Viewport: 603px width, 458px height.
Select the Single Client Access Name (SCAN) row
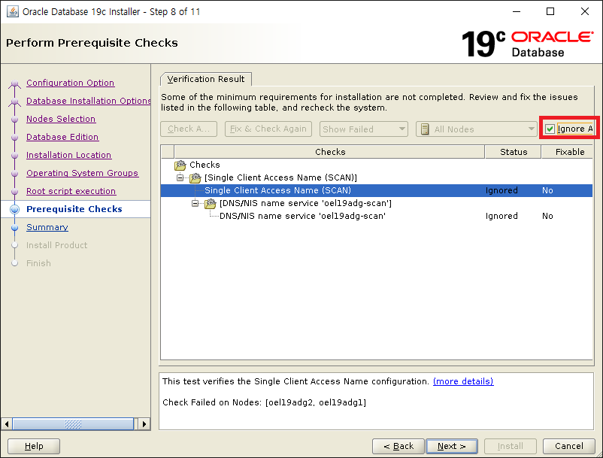pos(377,190)
